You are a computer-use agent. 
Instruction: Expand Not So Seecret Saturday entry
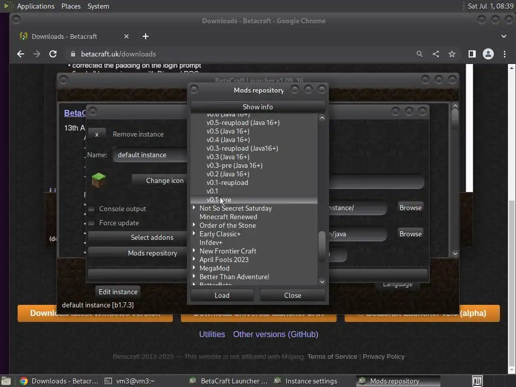[194, 208]
